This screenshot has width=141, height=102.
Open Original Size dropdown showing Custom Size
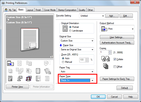pyautogui.click(x=77, y=41)
